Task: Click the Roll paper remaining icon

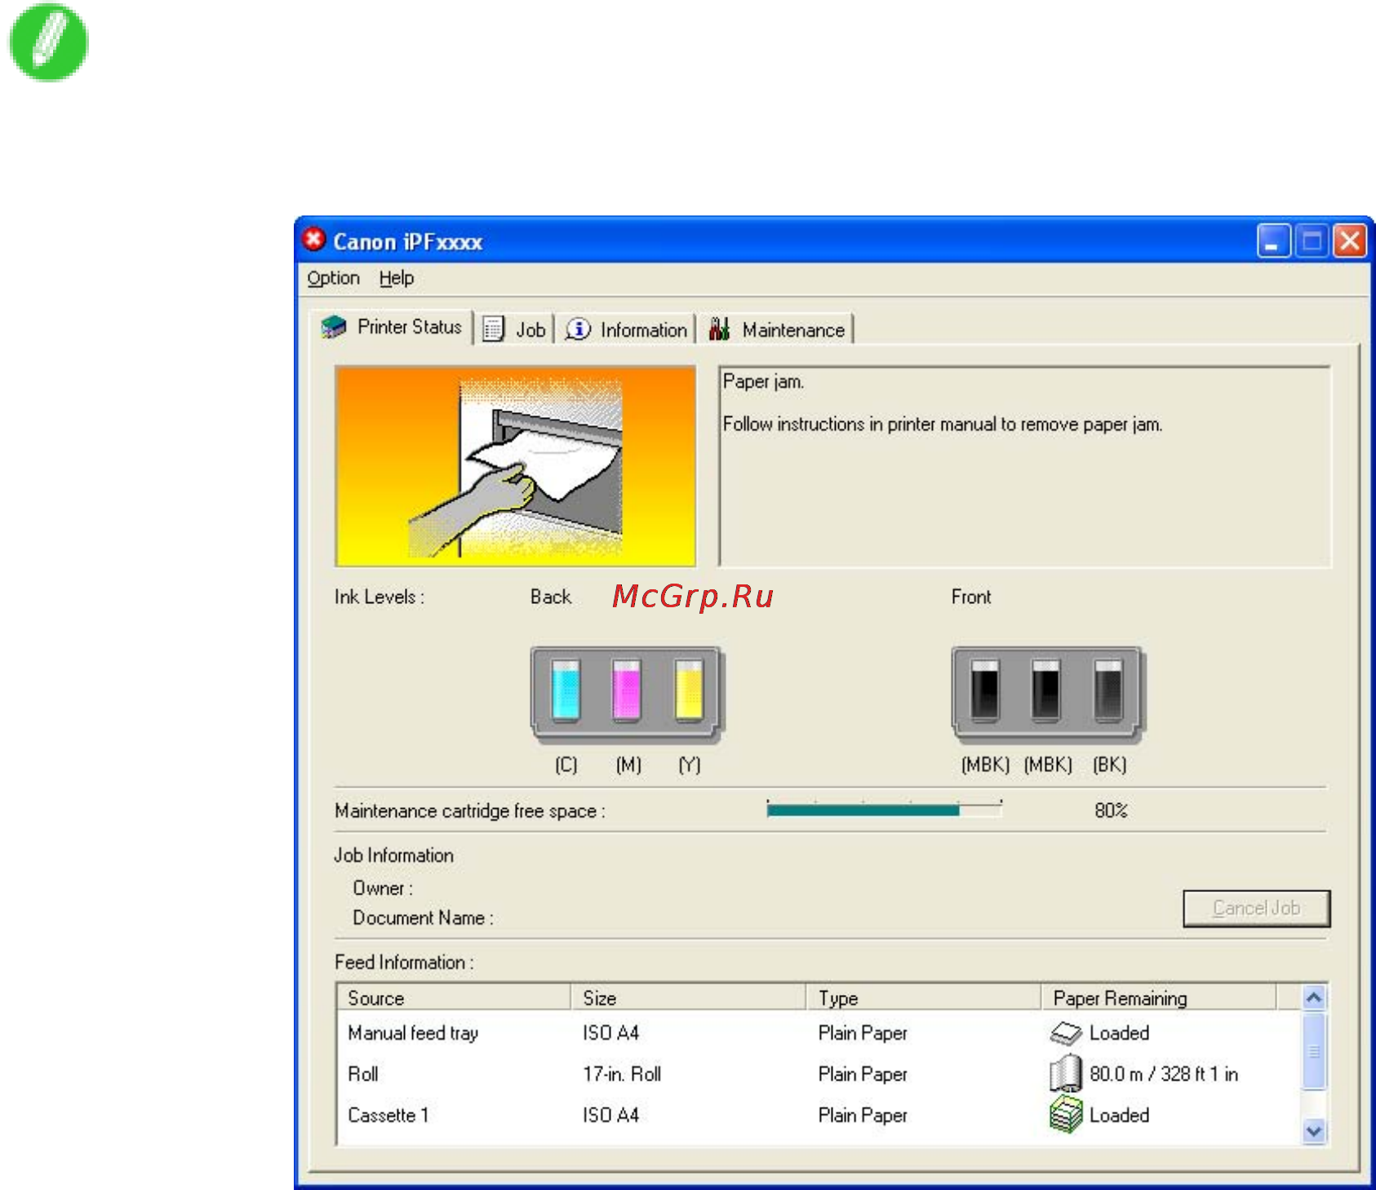Action: (x=1066, y=1073)
